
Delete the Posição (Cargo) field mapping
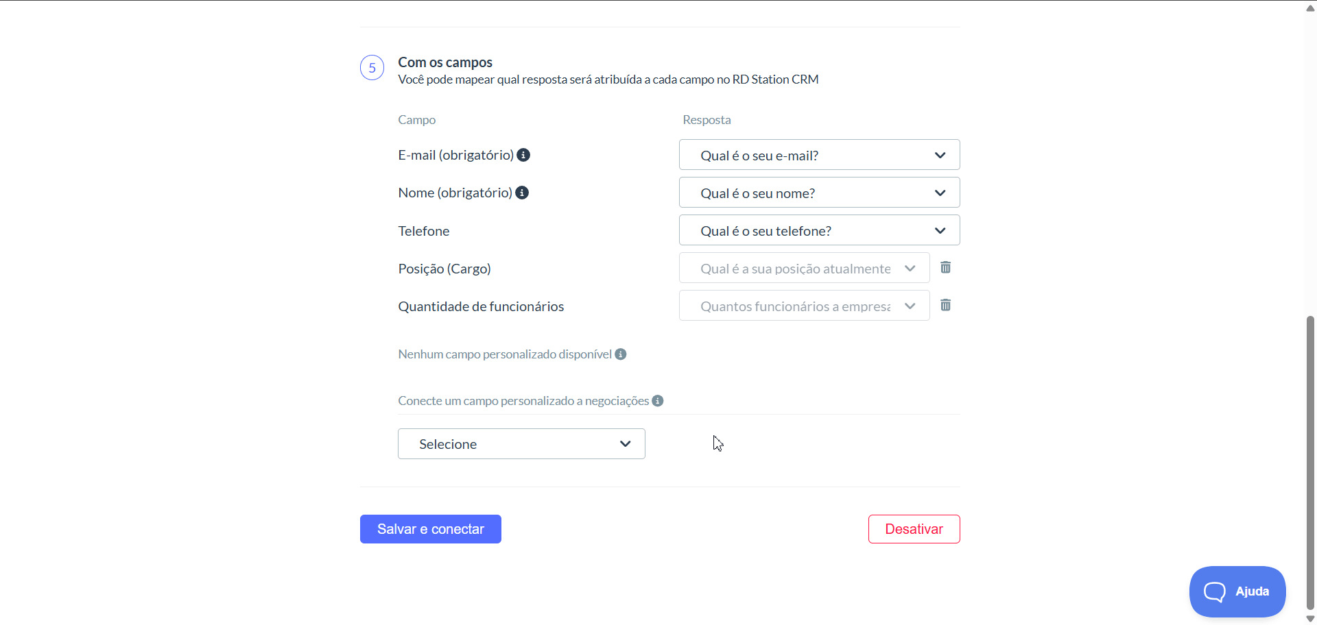[x=945, y=267]
